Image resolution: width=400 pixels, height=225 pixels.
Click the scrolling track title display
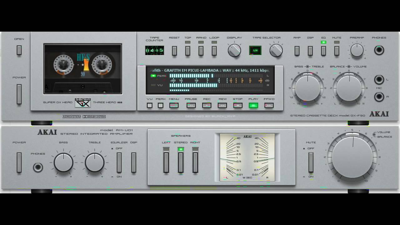pos(210,70)
